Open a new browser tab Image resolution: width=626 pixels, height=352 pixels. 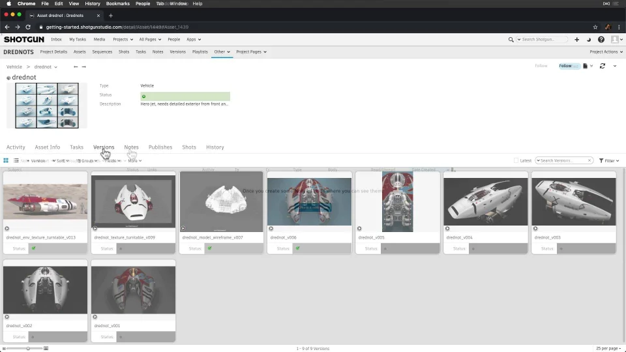(111, 16)
